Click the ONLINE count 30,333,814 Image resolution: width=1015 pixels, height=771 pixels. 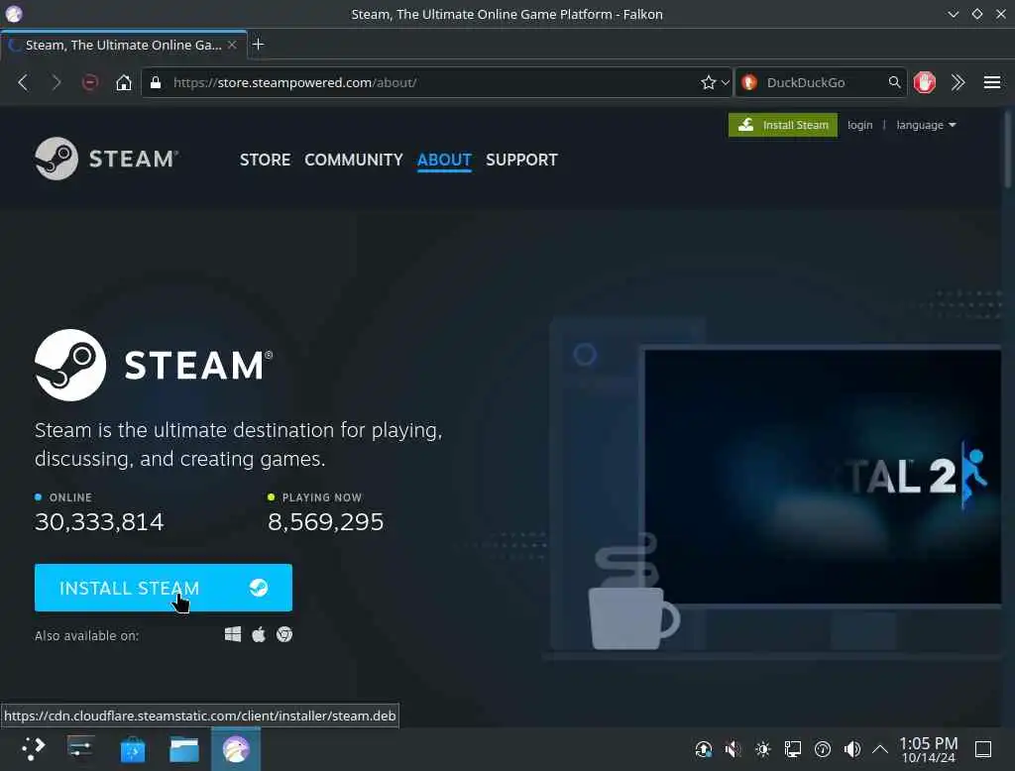(99, 522)
